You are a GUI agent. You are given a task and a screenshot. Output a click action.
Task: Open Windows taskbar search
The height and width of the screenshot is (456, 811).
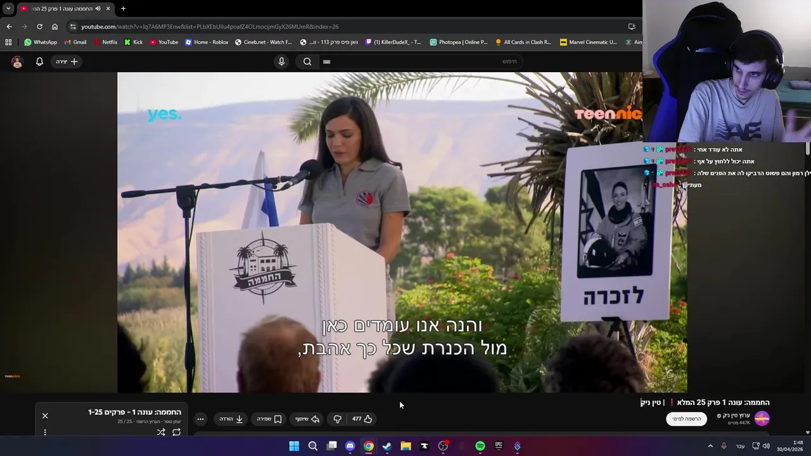tap(313, 446)
